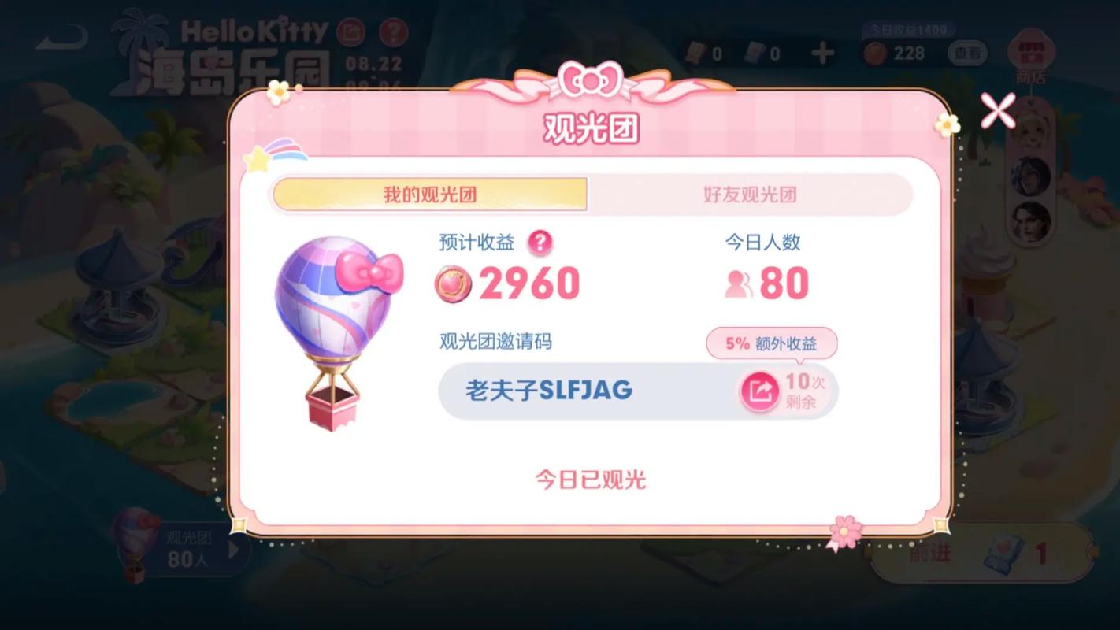Click the hot air balloon image in dialog

[x=337, y=331]
